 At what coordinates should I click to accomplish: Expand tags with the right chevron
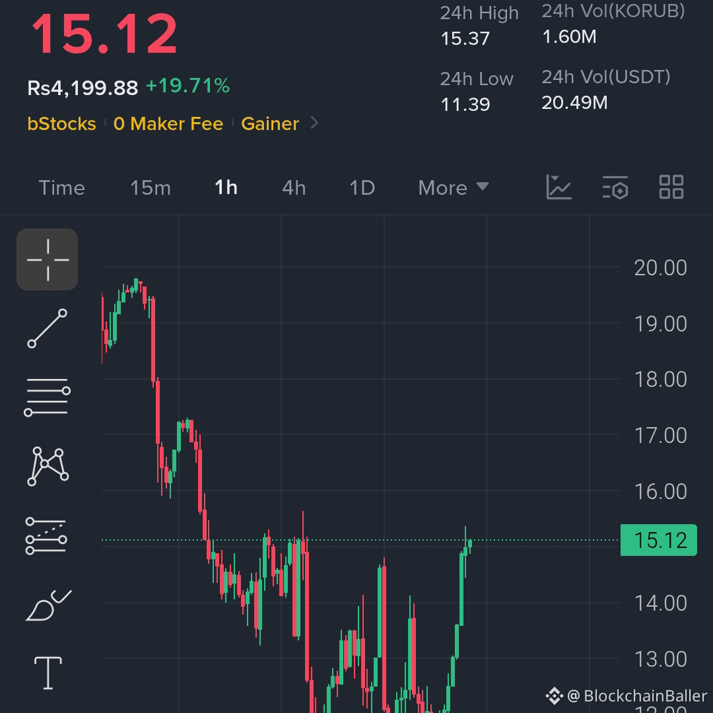[x=314, y=123]
